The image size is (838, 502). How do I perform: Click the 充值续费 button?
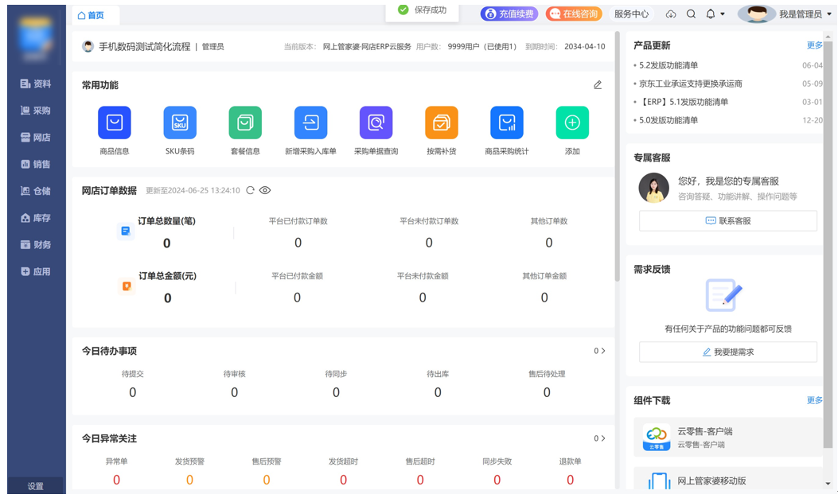point(509,14)
